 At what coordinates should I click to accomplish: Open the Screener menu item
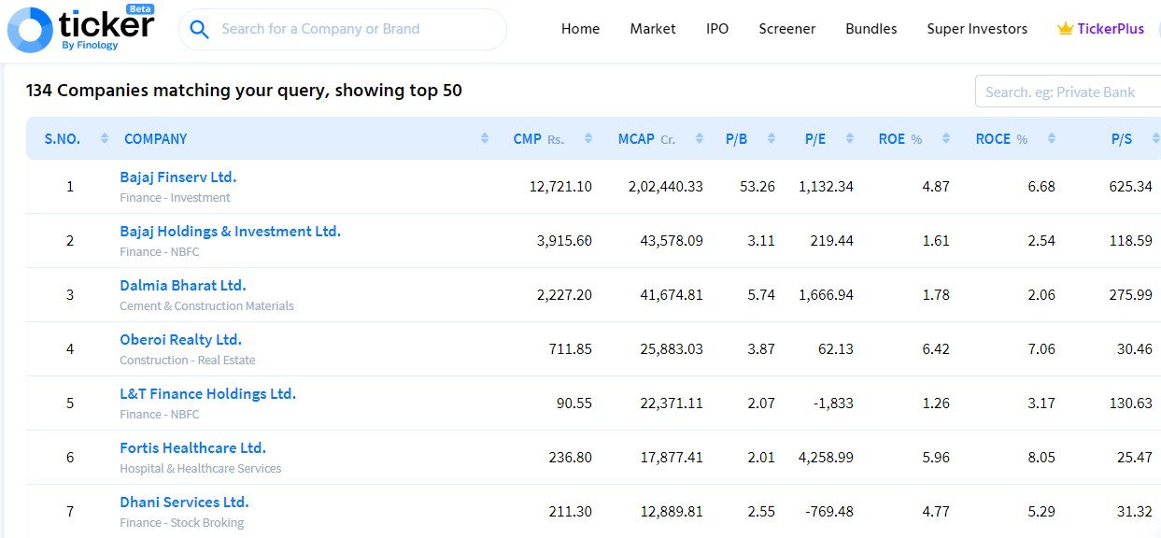pos(787,29)
